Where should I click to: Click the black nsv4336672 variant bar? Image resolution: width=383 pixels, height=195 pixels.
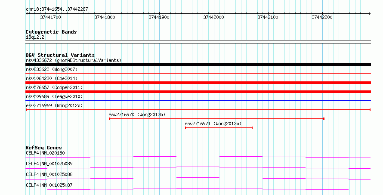coord(198,65)
